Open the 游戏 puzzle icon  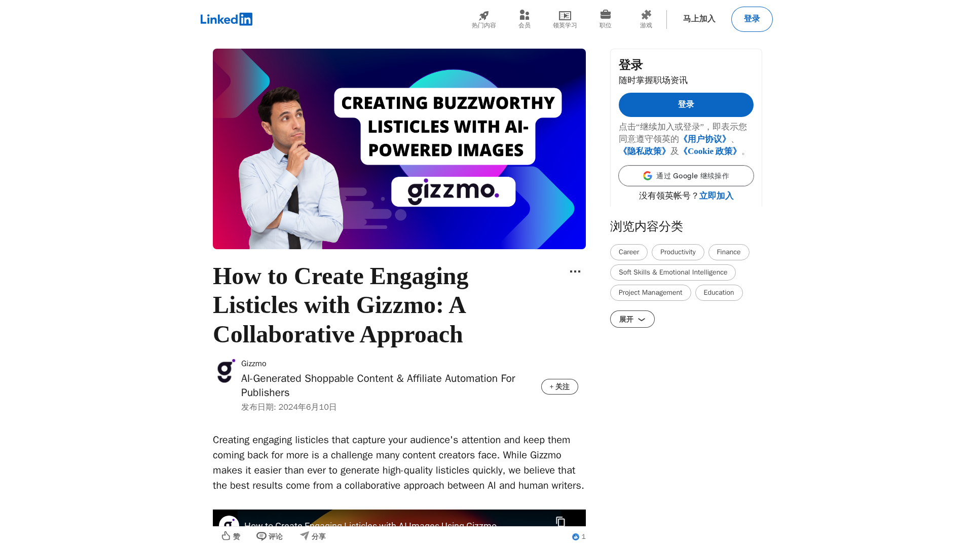[646, 15]
